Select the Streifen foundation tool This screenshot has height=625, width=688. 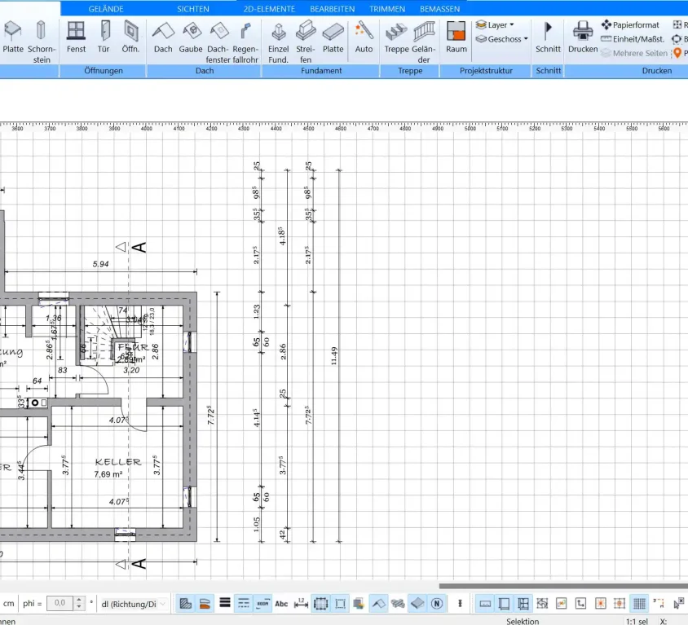point(306,42)
